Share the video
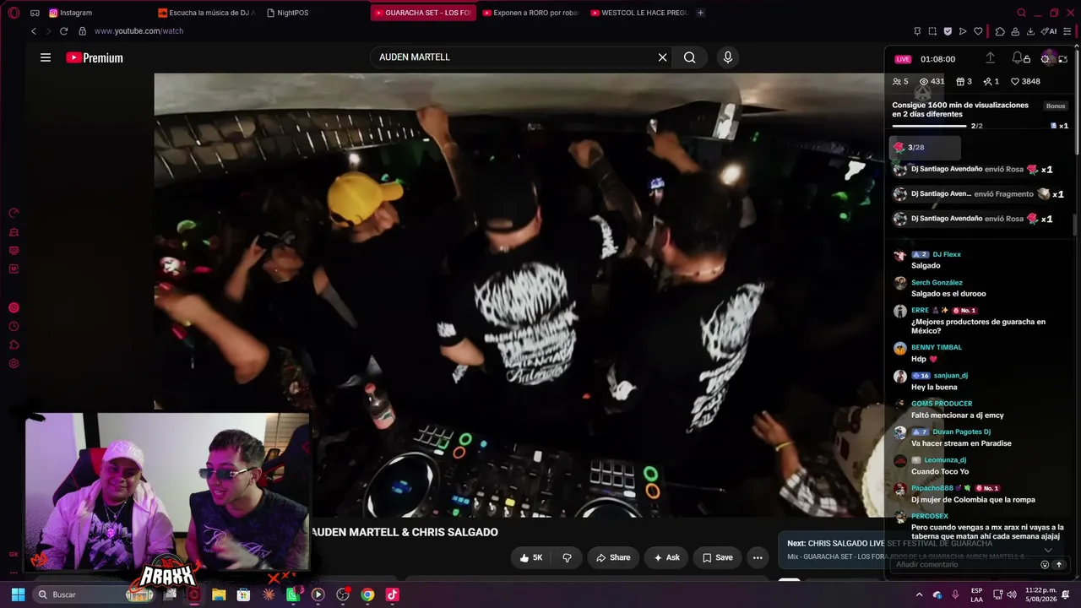Screen dimensions: 1081x608 (613, 557)
